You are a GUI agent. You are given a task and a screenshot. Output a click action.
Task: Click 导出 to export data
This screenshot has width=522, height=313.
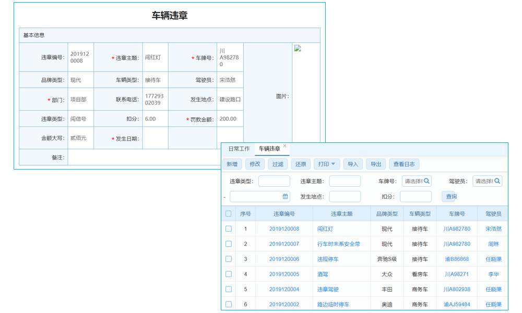(x=376, y=163)
